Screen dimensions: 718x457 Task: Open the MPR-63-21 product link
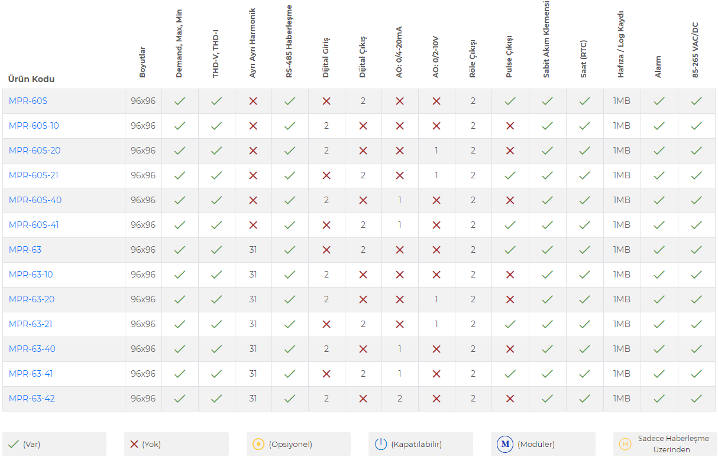tap(31, 324)
